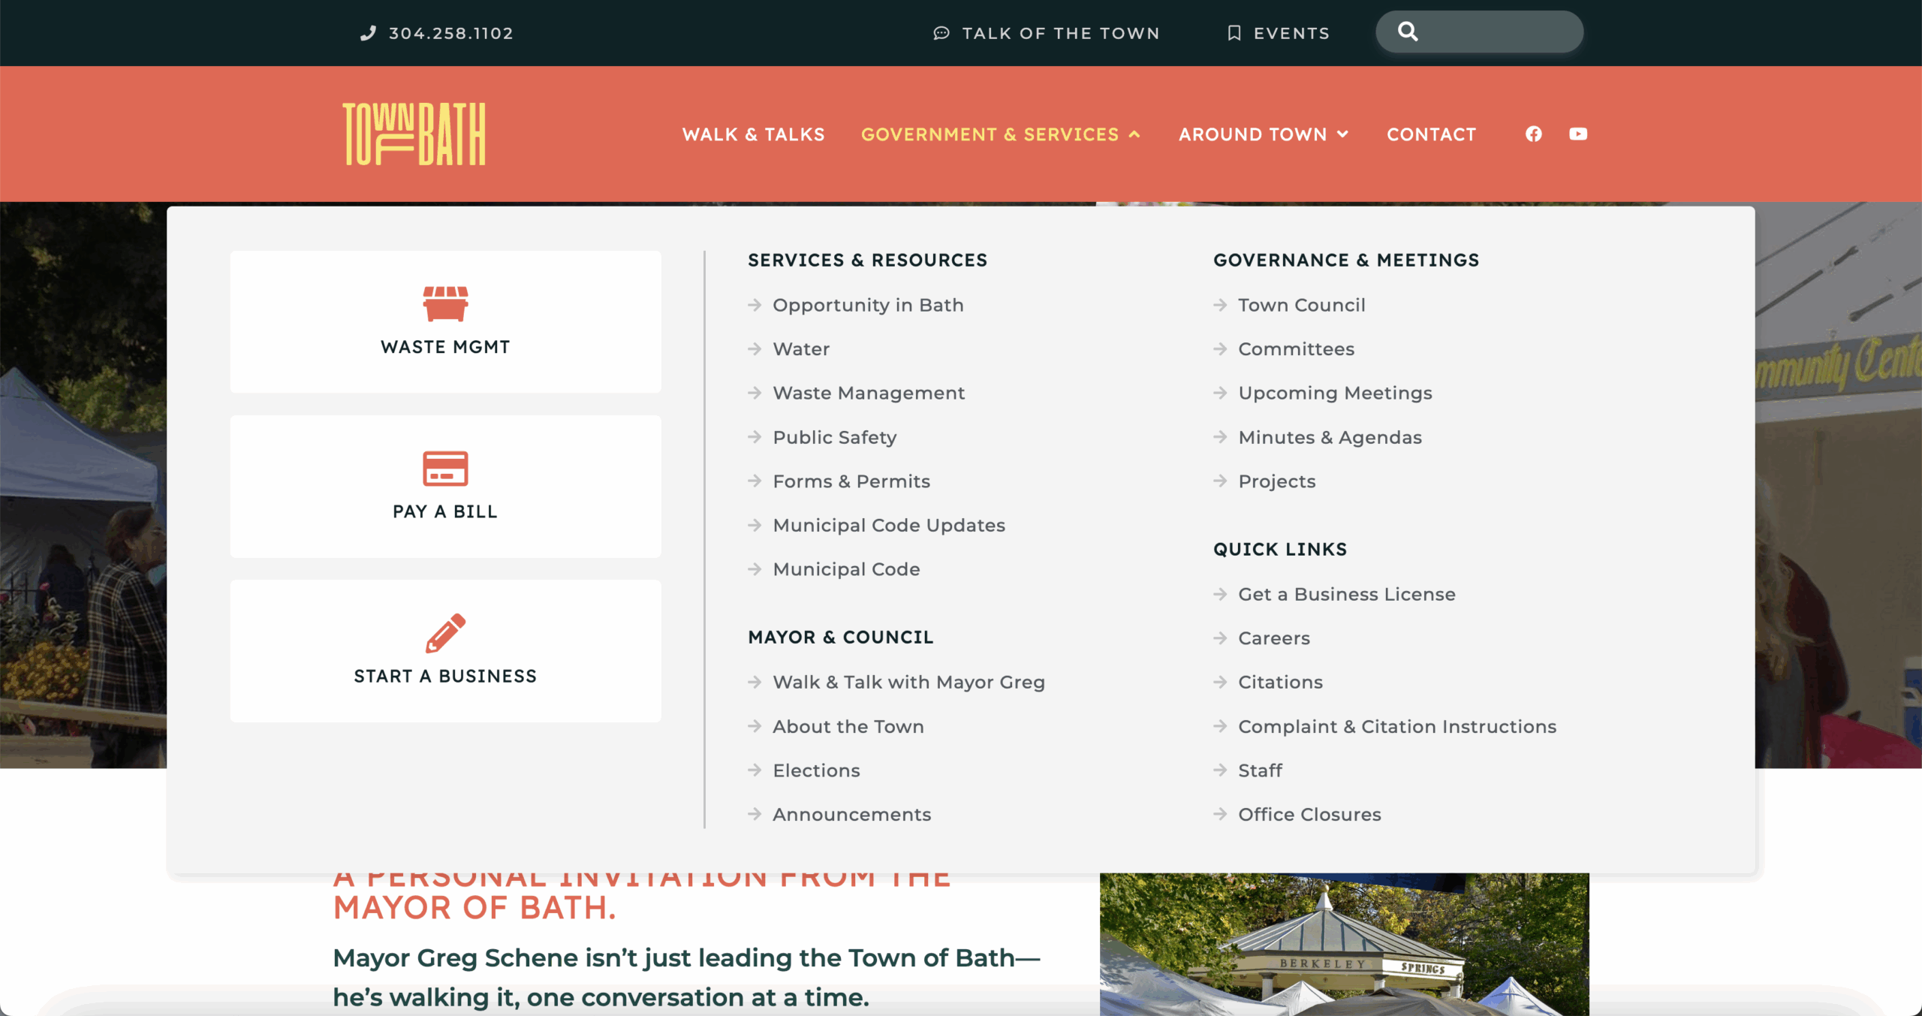
Task: Select Get a Business License link
Action: click(1346, 594)
